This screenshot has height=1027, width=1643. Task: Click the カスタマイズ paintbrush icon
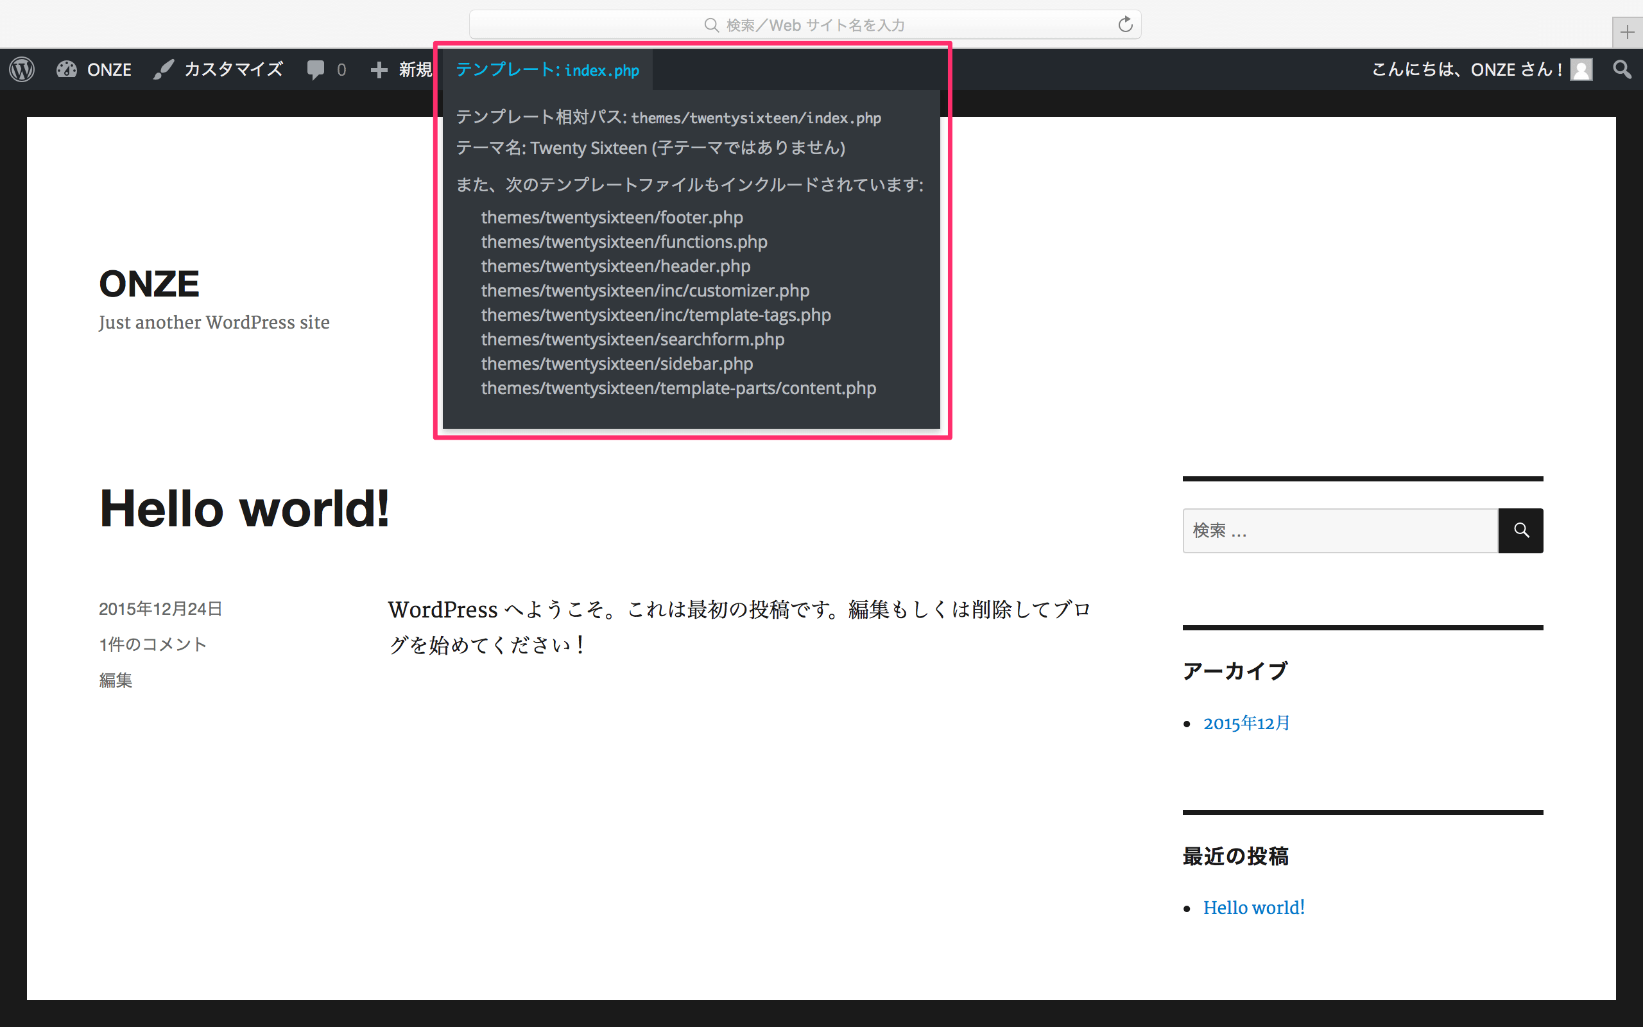(x=164, y=69)
